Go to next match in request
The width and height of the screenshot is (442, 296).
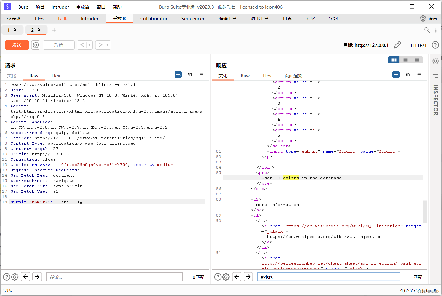[x=37, y=277]
